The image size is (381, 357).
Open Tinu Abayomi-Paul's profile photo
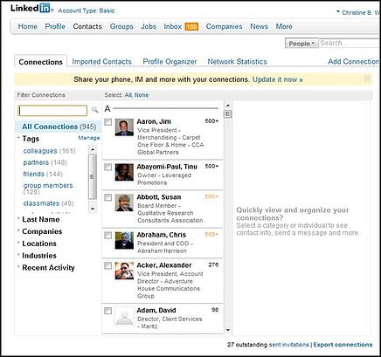coord(124,172)
